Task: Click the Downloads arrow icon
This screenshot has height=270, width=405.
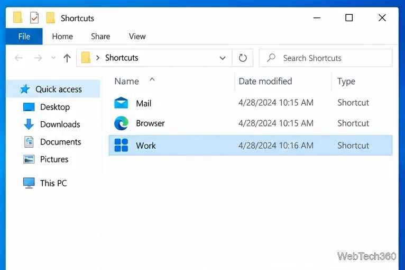Action: pyautogui.click(x=29, y=124)
